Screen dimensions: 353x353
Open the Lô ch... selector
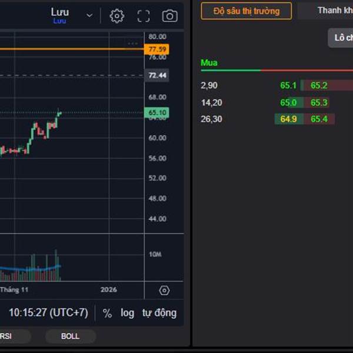tap(342, 38)
